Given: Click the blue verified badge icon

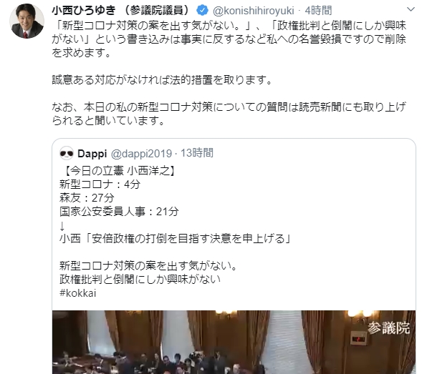Looking at the screenshot, I should (x=202, y=11).
